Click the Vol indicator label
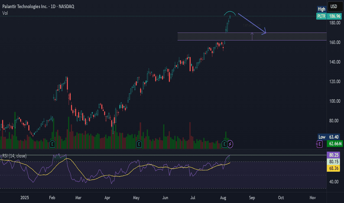 [5, 13]
